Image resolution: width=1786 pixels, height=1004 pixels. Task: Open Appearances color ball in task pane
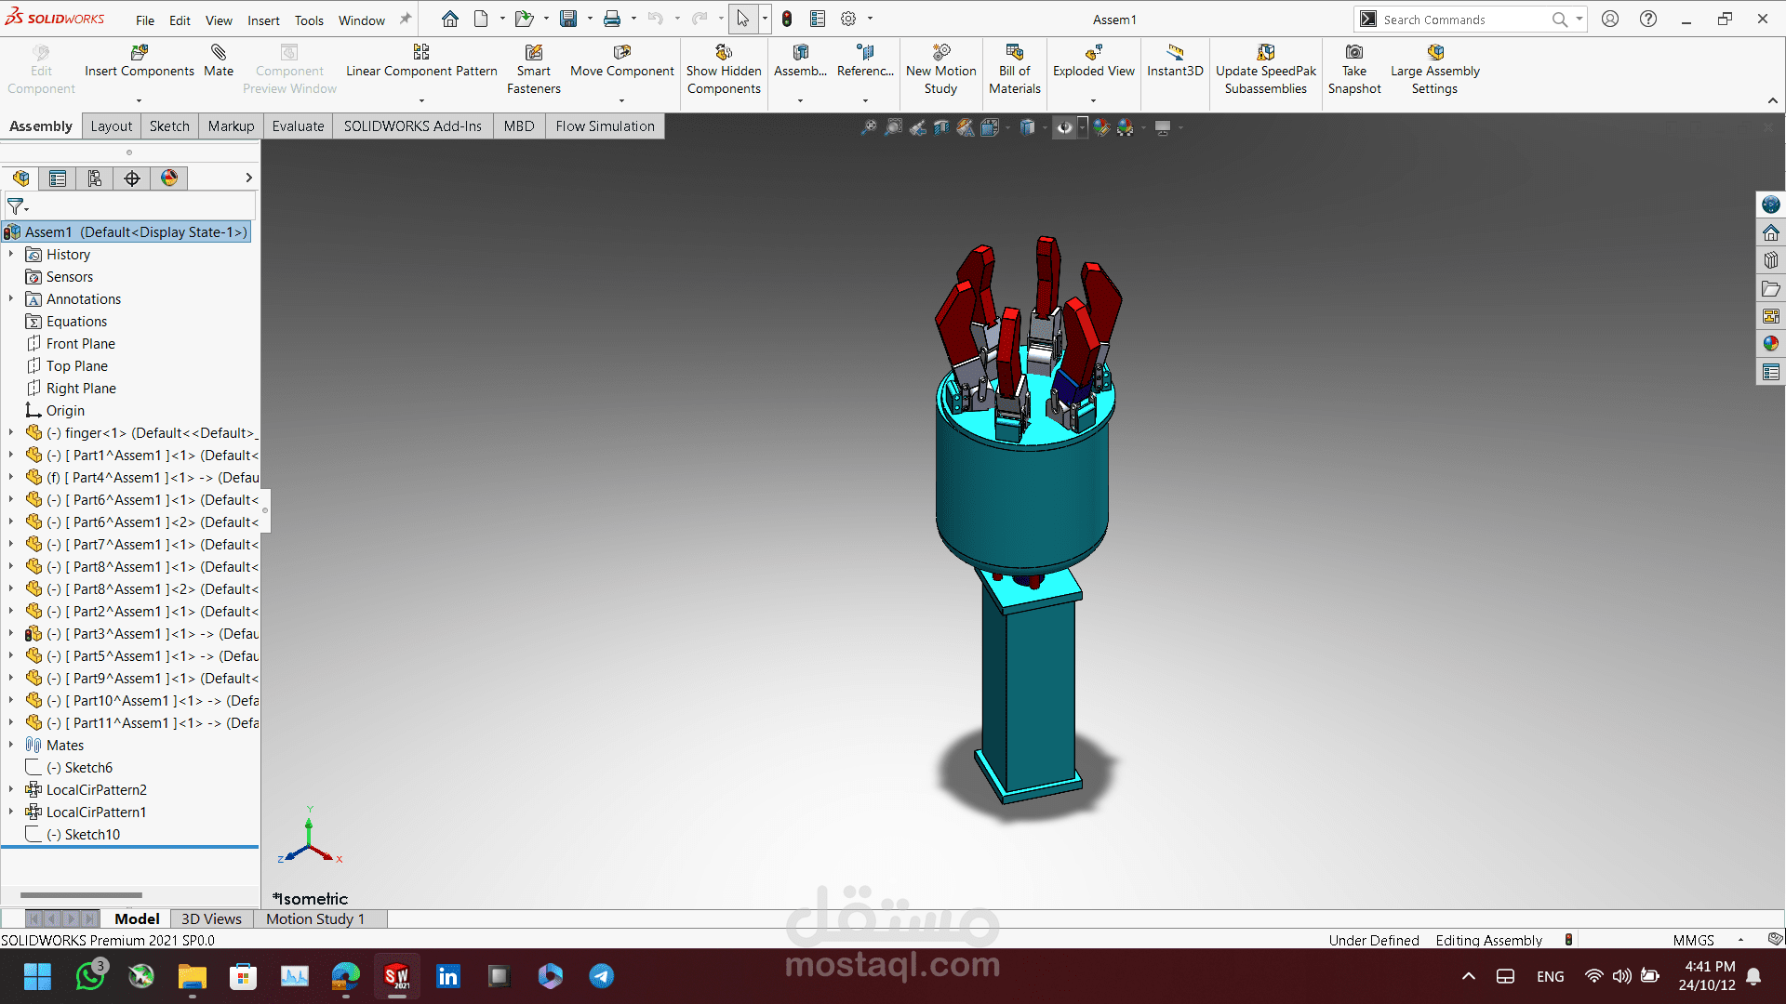pos(1770,344)
